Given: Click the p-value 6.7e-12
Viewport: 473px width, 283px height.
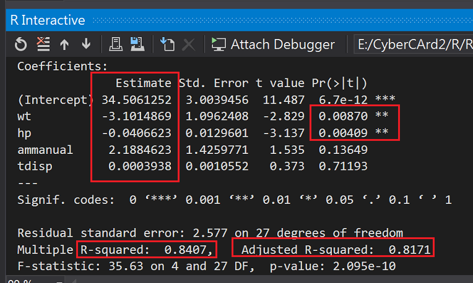Looking at the screenshot, I should click(343, 100).
